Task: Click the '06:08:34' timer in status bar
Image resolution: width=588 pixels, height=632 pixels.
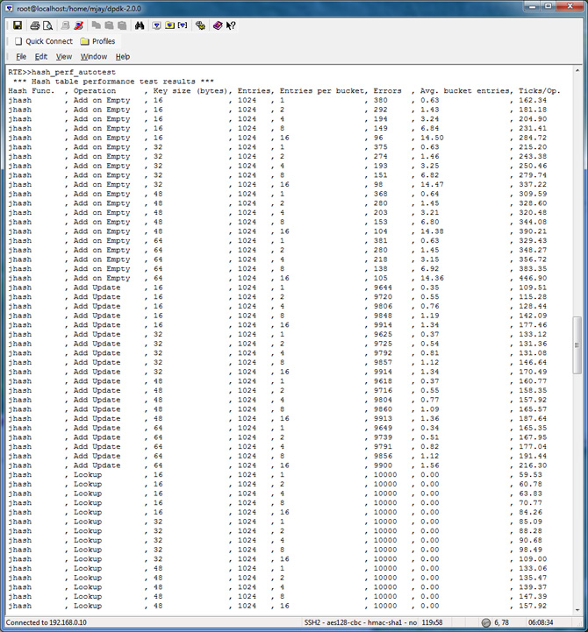Action: [x=541, y=622]
